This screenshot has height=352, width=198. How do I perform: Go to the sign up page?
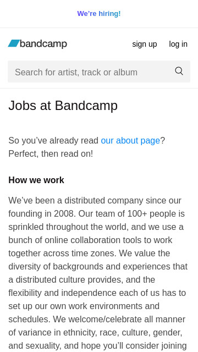145,44
